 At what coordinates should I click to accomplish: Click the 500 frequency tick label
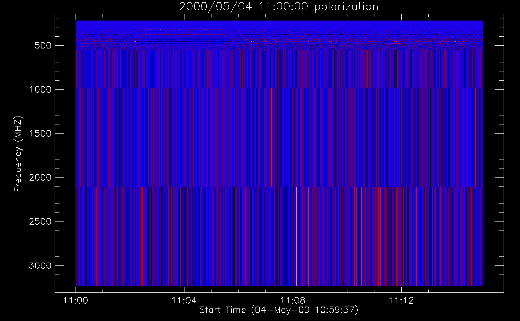[43, 46]
